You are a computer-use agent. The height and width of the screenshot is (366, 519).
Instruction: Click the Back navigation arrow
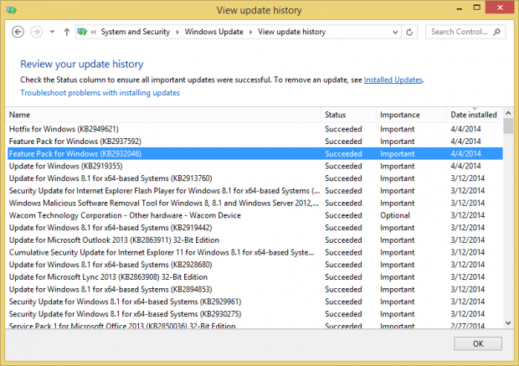(x=18, y=32)
